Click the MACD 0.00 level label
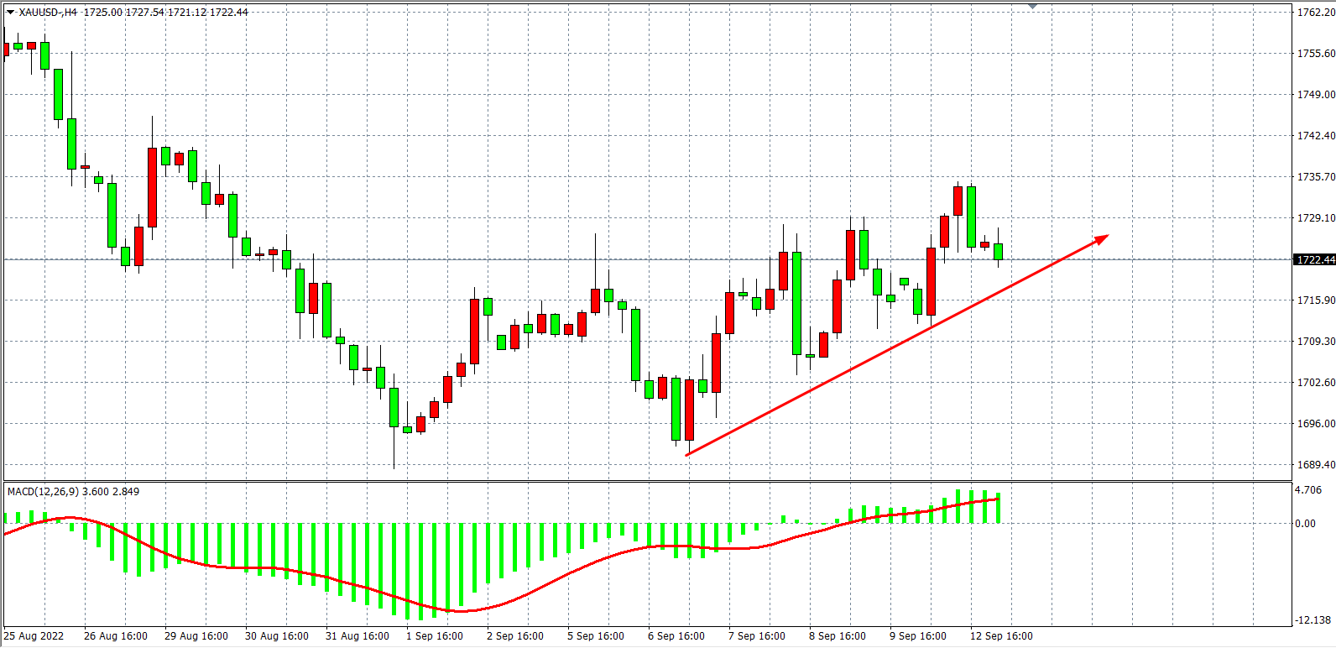This screenshot has height=648, width=1336. (x=1305, y=524)
